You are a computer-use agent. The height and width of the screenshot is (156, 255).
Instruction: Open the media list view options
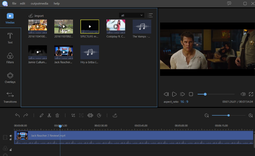150,15
